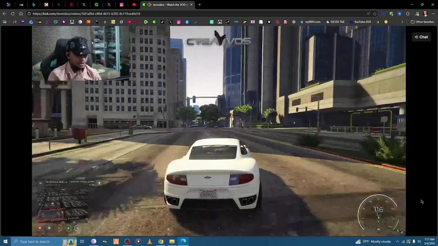
Task: Open the browser profile avatar
Action: (425, 14)
